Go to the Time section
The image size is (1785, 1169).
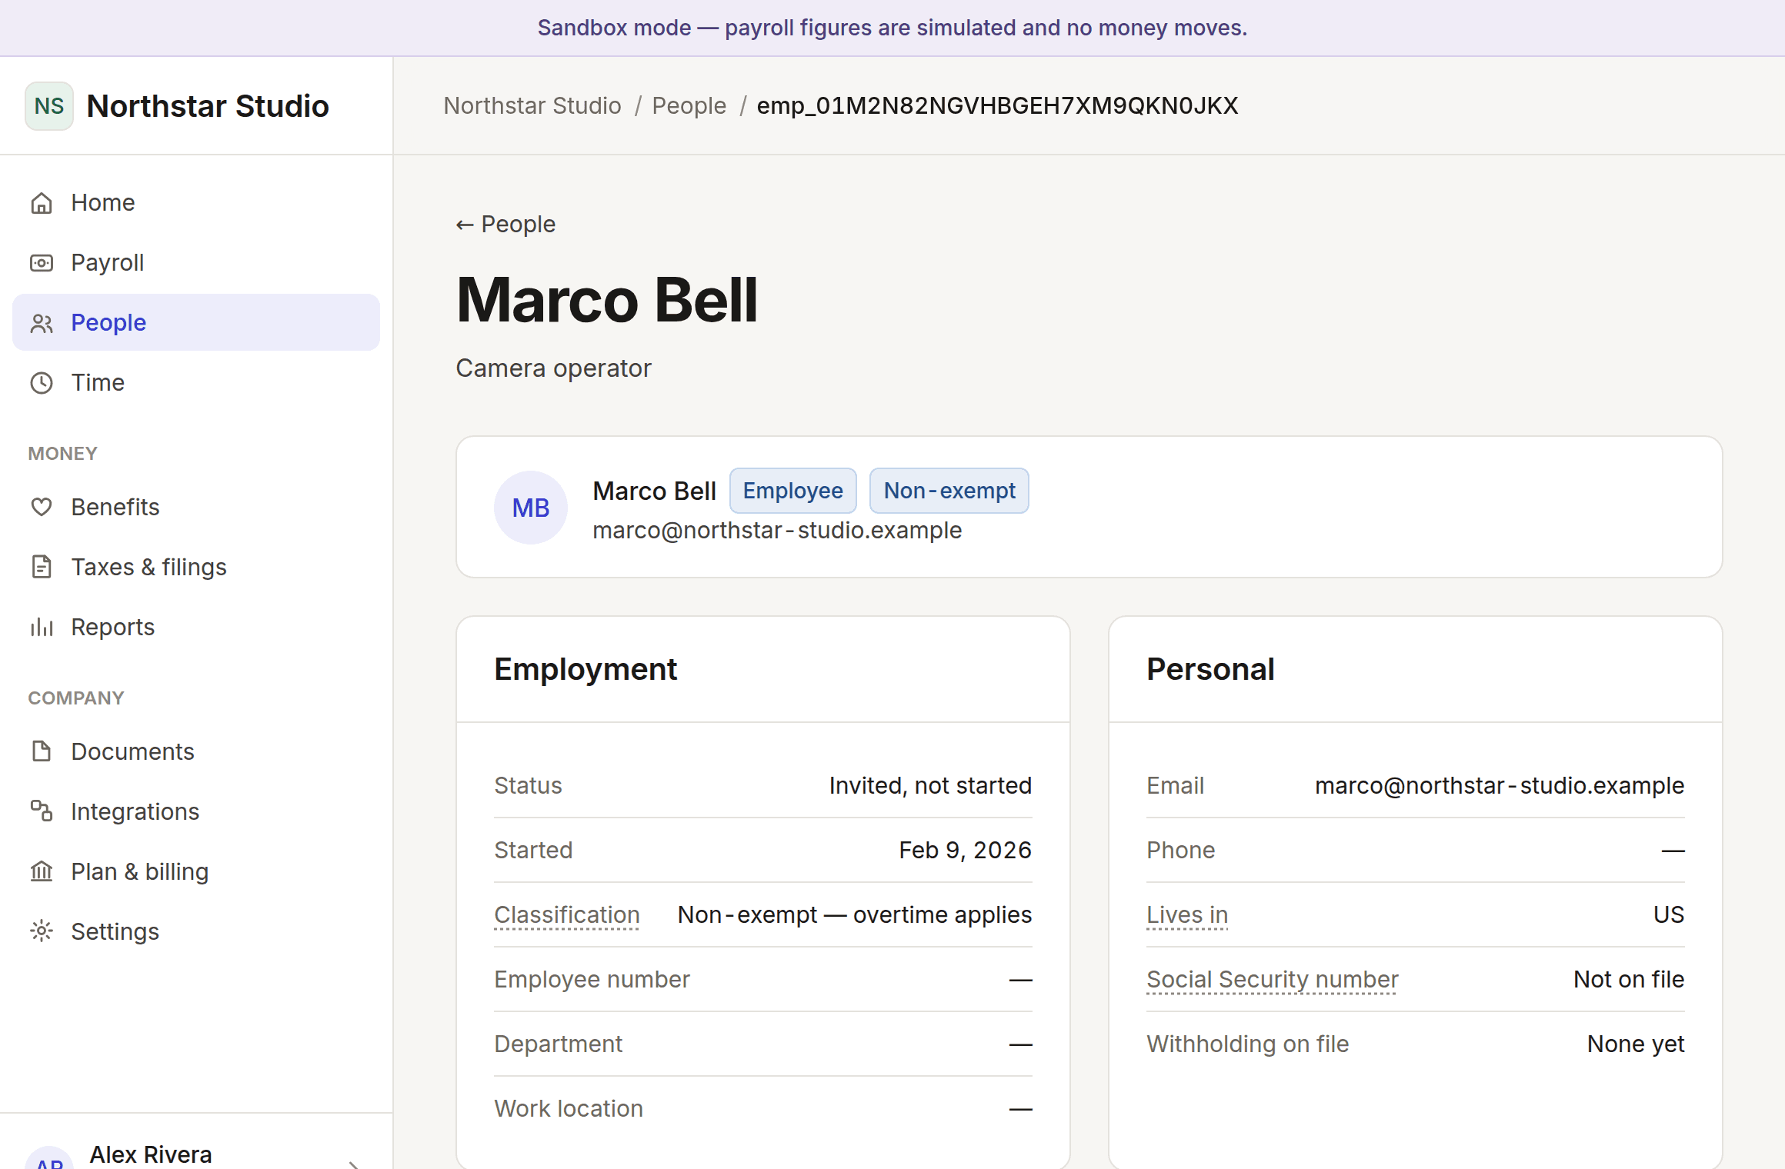click(x=196, y=383)
